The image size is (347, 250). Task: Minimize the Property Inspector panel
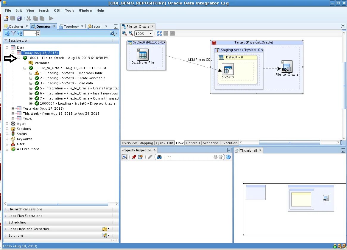click(x=229, y=150)
